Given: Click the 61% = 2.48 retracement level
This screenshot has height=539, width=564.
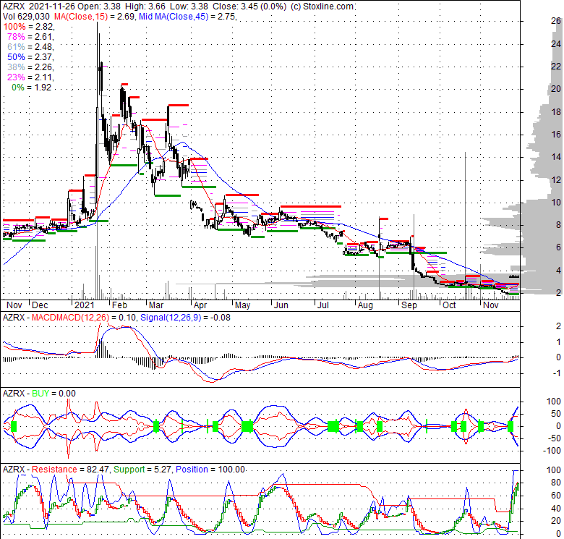Looking at the screenshot, I should click(x=30, y=47).
